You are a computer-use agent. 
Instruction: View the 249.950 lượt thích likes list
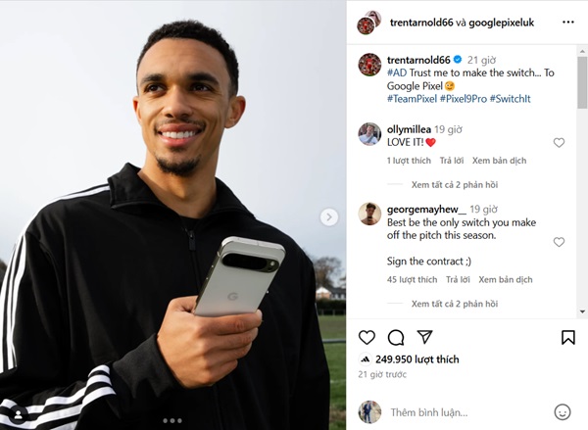(417, 359)
